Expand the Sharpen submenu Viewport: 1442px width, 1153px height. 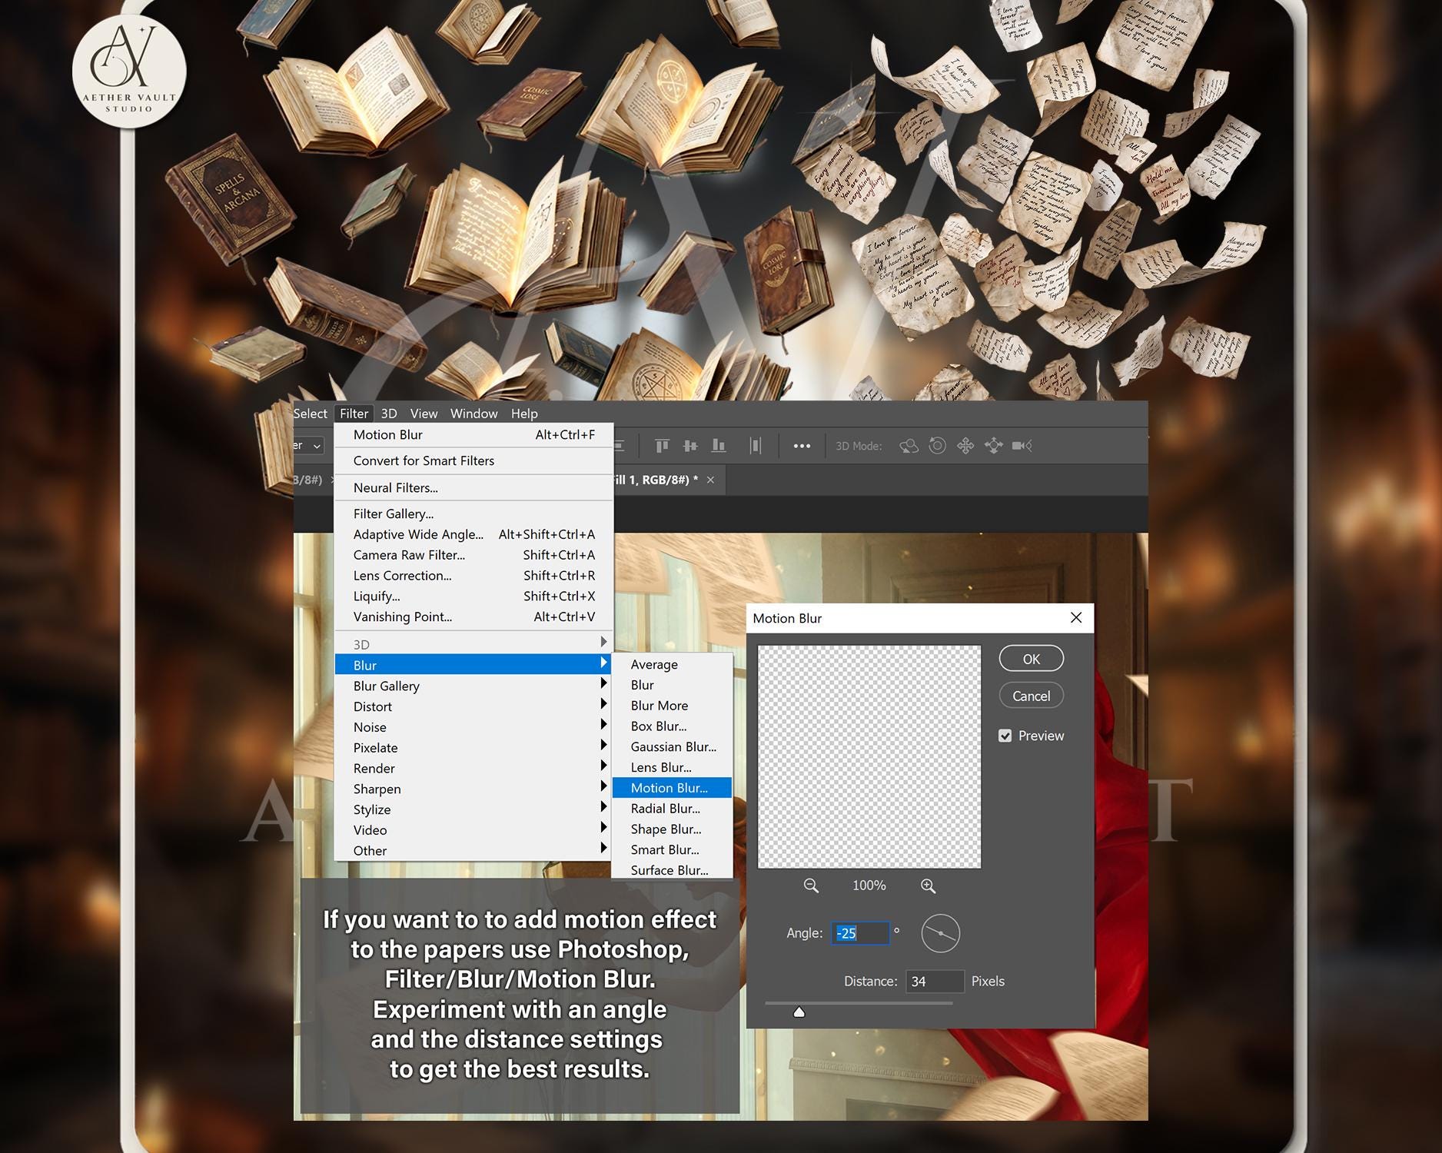tap(473, 789)
